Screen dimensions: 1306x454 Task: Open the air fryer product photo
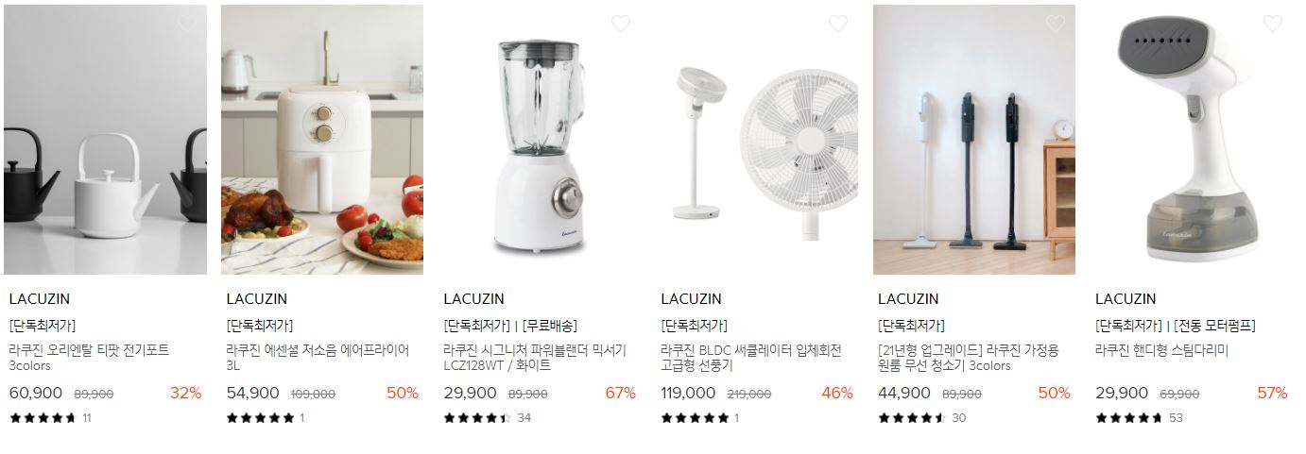(x=322, y=140)
